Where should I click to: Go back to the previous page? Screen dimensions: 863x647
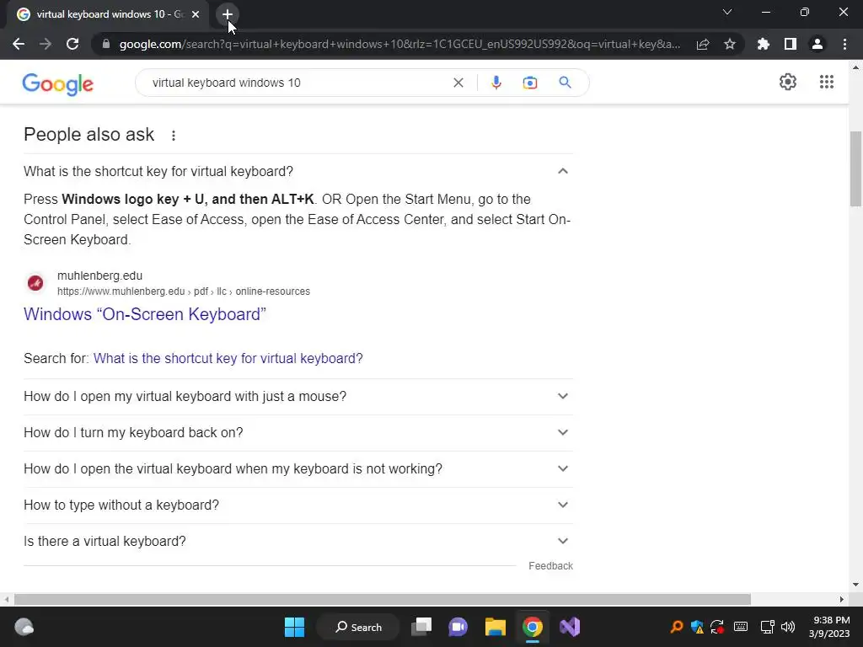[19, 44]
